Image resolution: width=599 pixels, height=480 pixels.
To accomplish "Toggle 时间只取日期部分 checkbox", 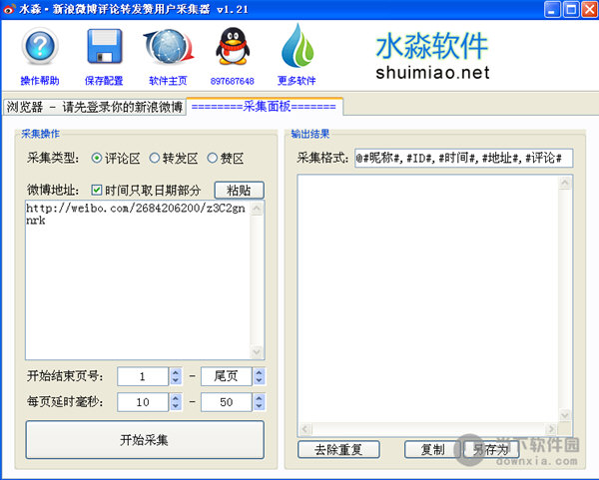I will coord(97,190).
